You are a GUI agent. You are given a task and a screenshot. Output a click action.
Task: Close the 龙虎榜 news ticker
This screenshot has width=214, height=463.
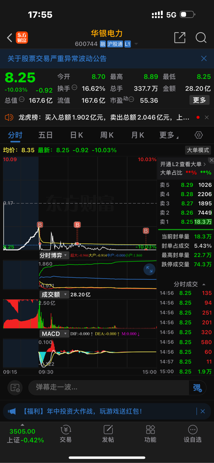pos(207,117)
